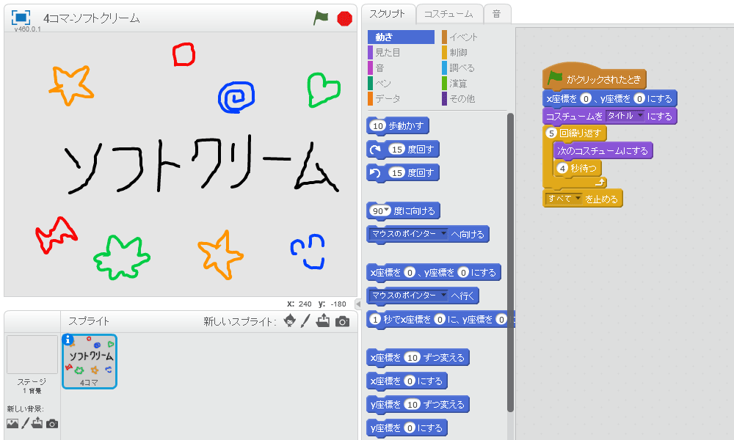Upload a sprite from a file
Image resolution: width=734 pixels, height=440 pixels.
323,321
